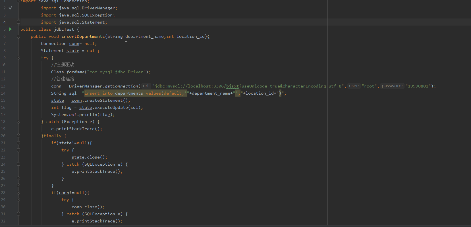The image size is (471, 227).
Task: Click line number 32 in the gutter
Action: (x=3, y=221)
